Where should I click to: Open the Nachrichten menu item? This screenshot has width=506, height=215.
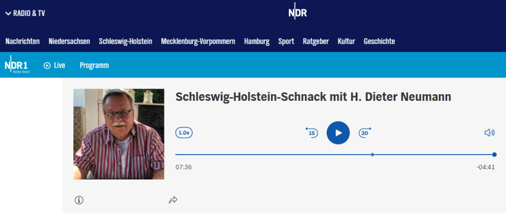23,41
